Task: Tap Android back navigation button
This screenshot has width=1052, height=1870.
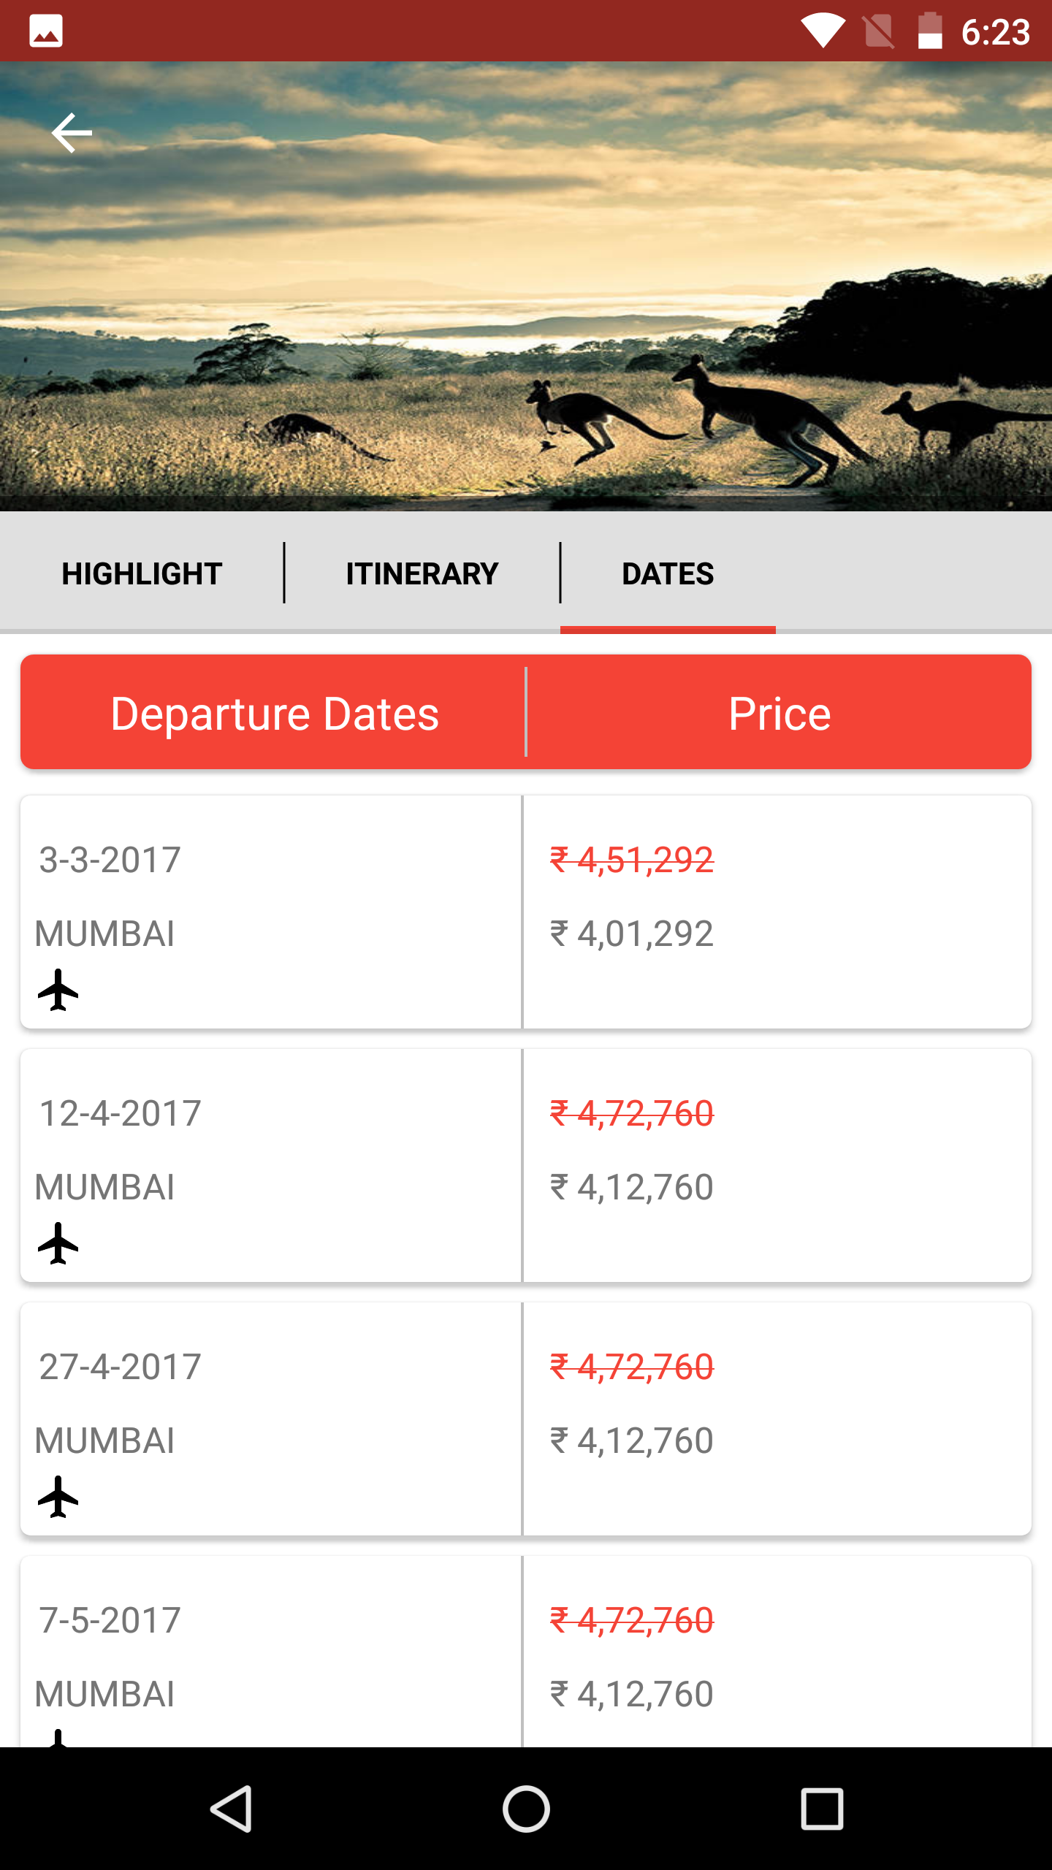Action: tap(232, 1809)
